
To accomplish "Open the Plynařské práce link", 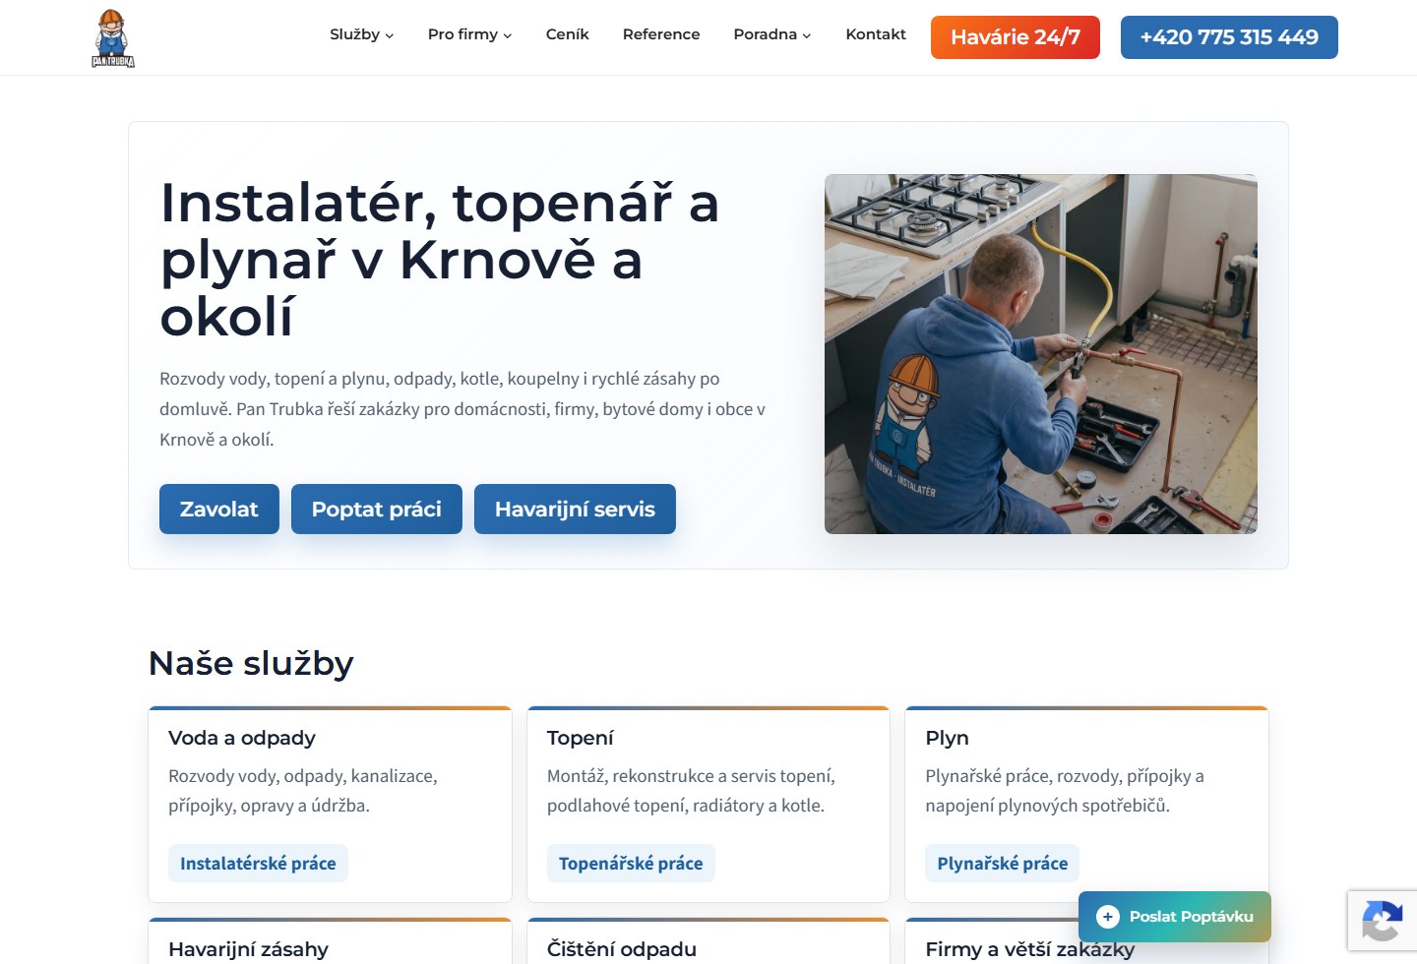I will (1002, 863).
